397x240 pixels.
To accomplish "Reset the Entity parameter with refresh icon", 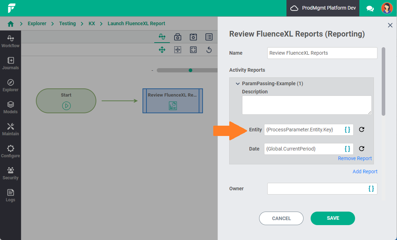I will pos(361,130).
